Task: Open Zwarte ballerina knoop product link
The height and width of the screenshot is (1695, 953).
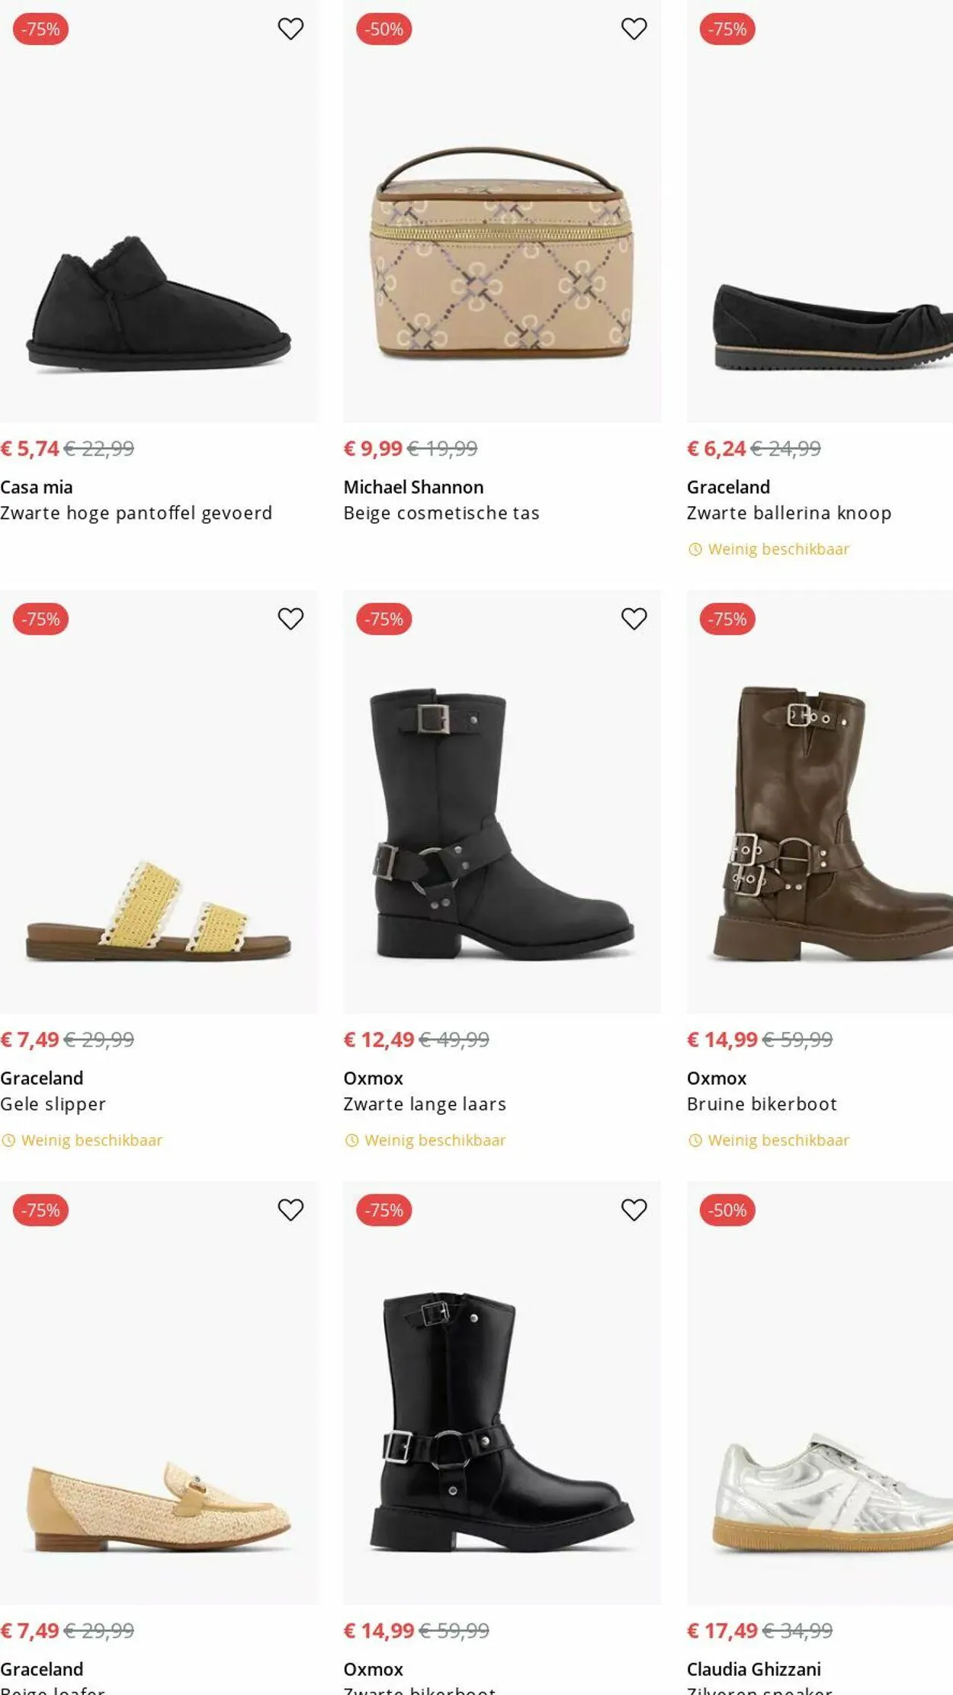Action: 789,513
